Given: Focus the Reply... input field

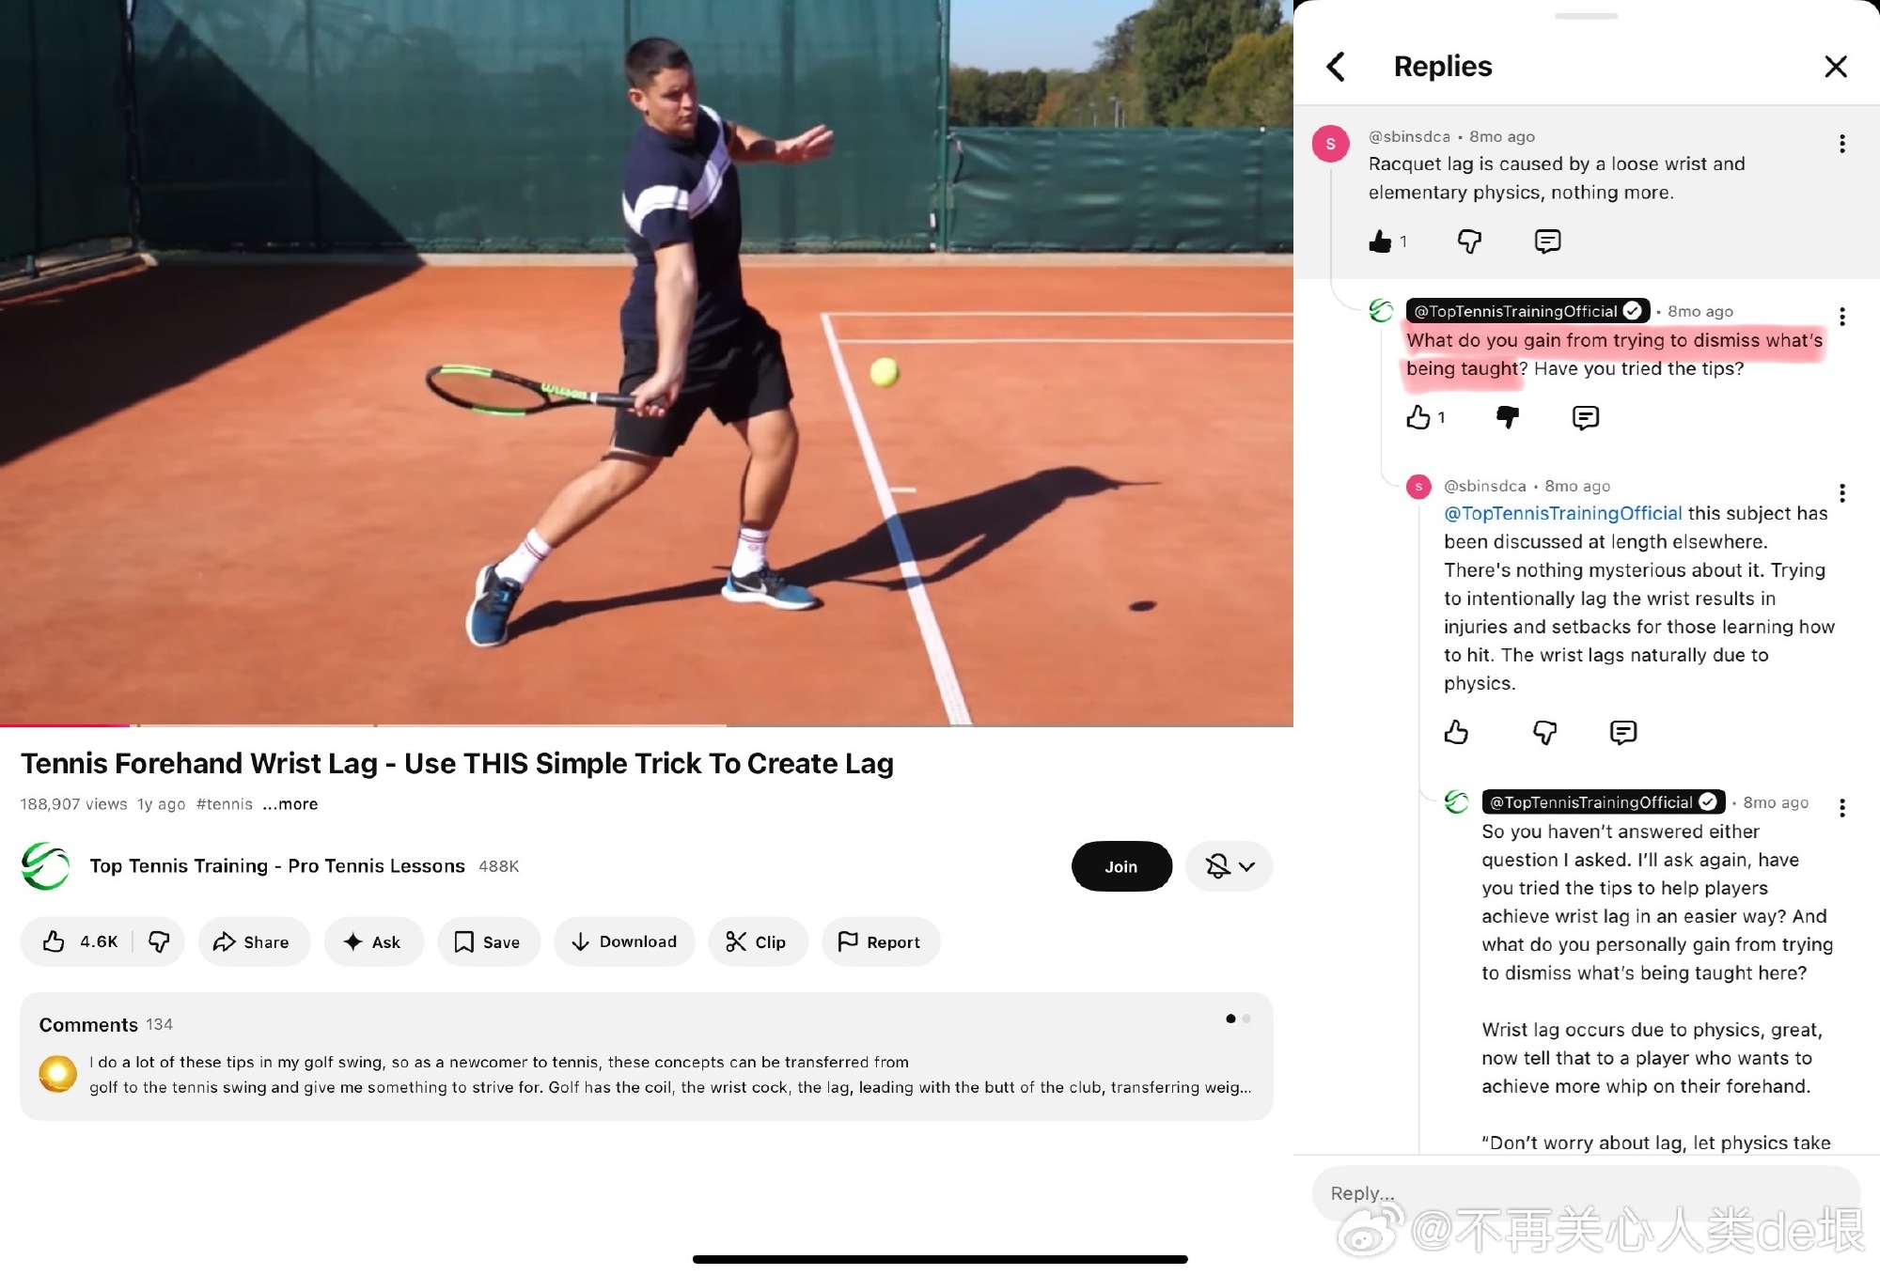Looking at the screenshot, I should [x=1586, y=1193].
